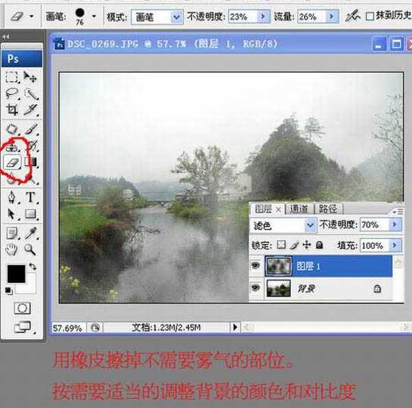Click the eraser opacity 23% field
This screenshot has width=412, height=408.
[242, 16]
